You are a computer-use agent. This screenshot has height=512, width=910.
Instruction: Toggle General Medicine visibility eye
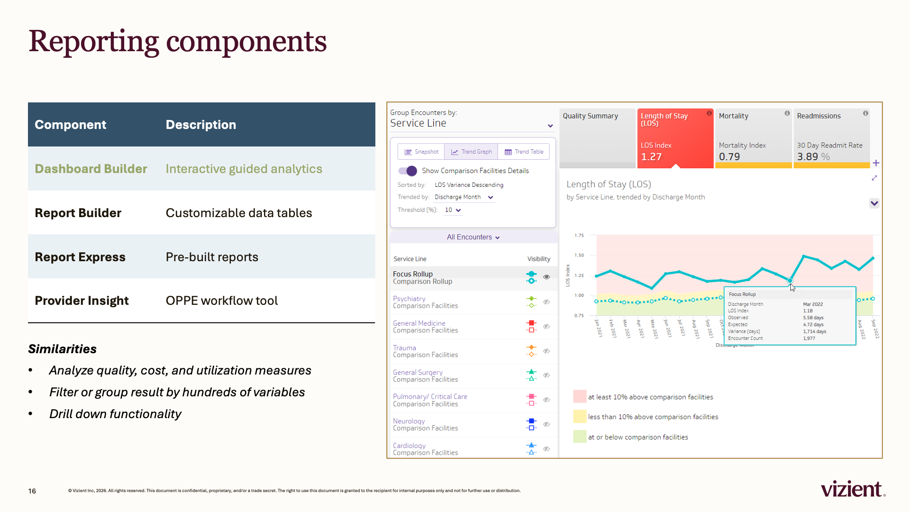(546, 327)
